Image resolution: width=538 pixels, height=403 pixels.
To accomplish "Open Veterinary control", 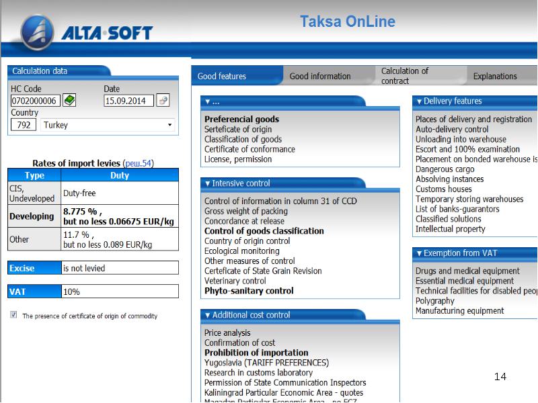I will point(235,281).
